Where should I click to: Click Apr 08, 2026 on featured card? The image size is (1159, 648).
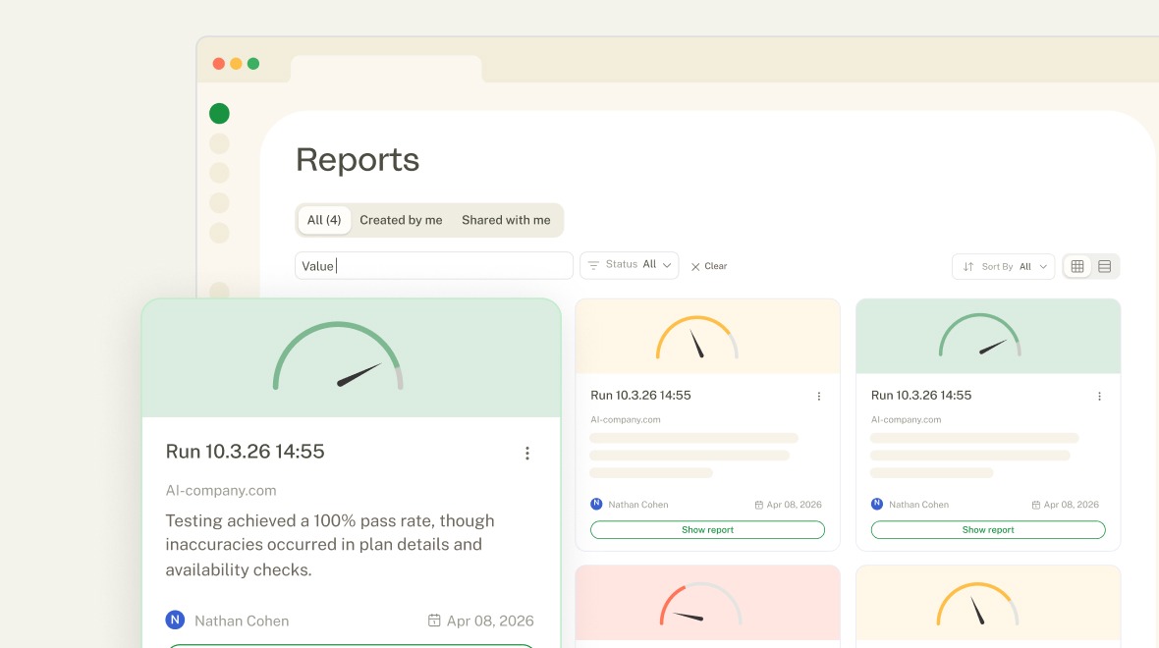click(x=490, y=621)
